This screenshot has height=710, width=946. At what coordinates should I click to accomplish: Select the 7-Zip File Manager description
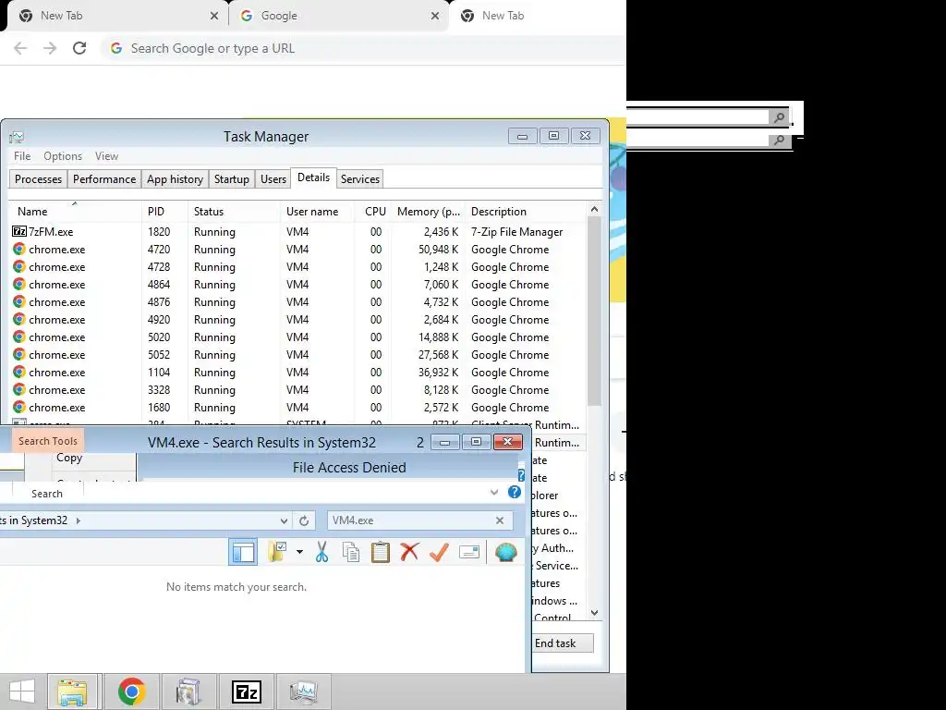(x=516, y=232)
